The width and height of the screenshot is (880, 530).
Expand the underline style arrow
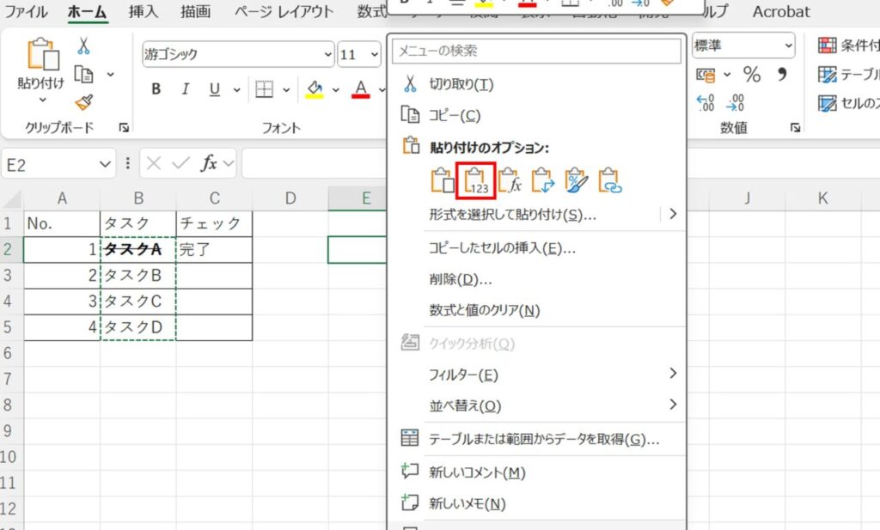237,89
